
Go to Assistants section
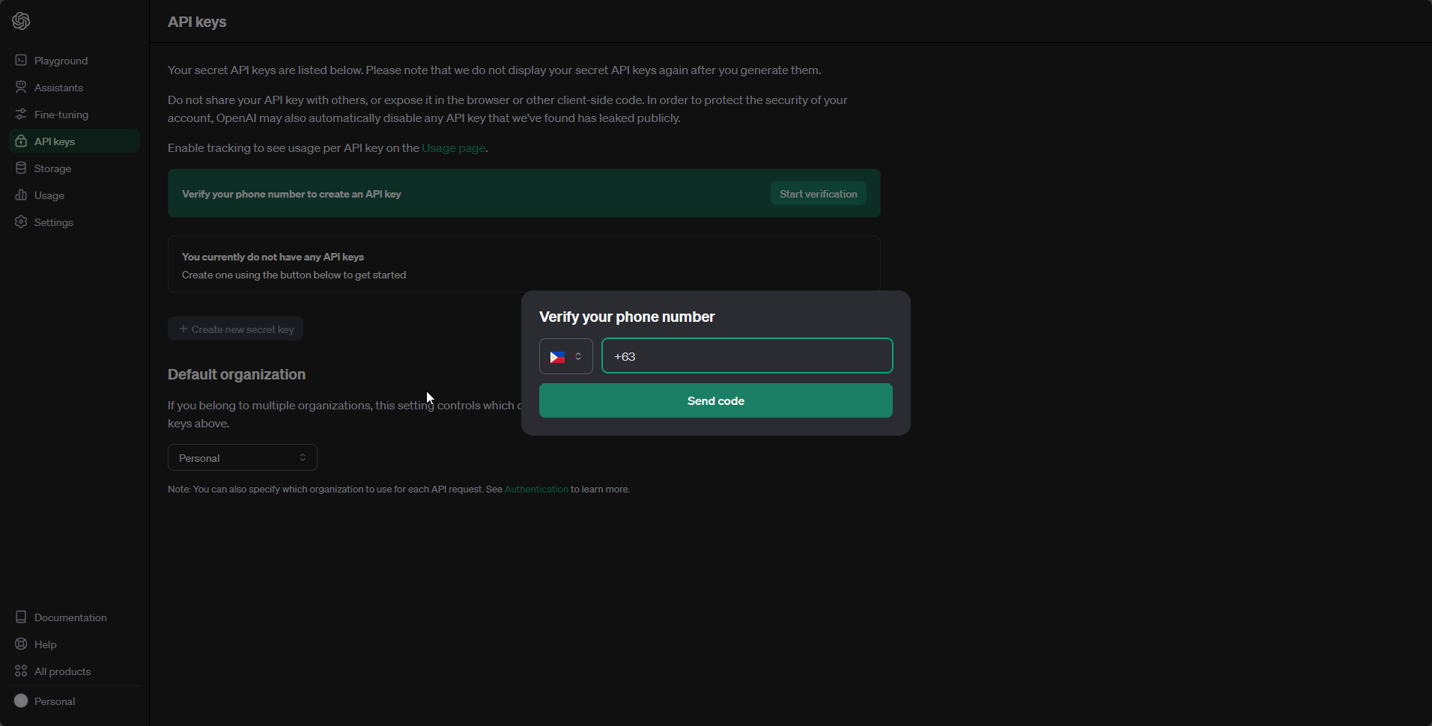click(x=74, y=88)
